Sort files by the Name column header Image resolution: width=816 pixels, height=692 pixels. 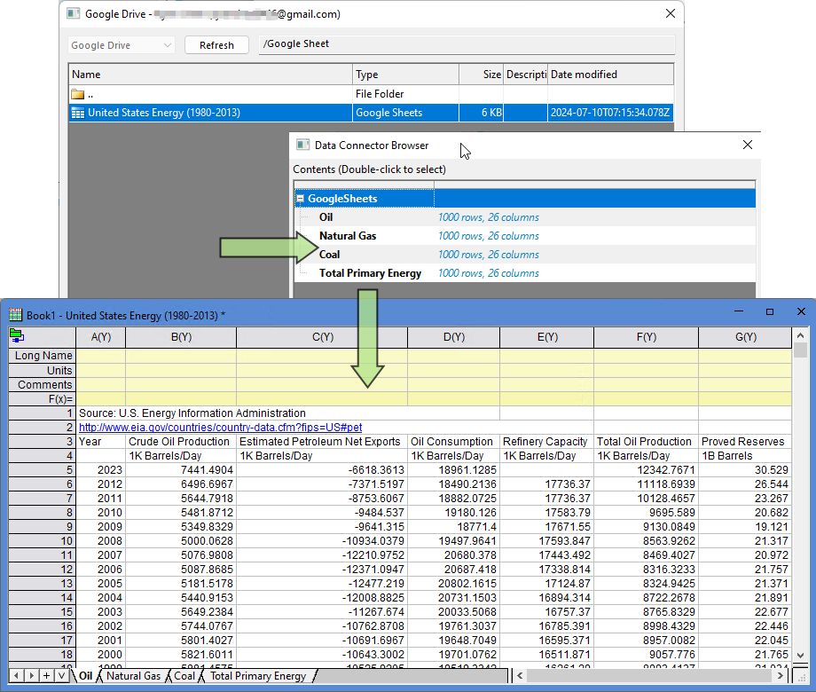click(x=210, y=75)
